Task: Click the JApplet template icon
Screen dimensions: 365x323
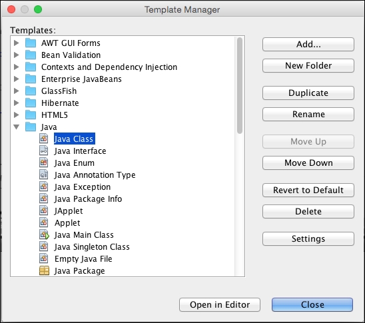Action: point(43,210)
